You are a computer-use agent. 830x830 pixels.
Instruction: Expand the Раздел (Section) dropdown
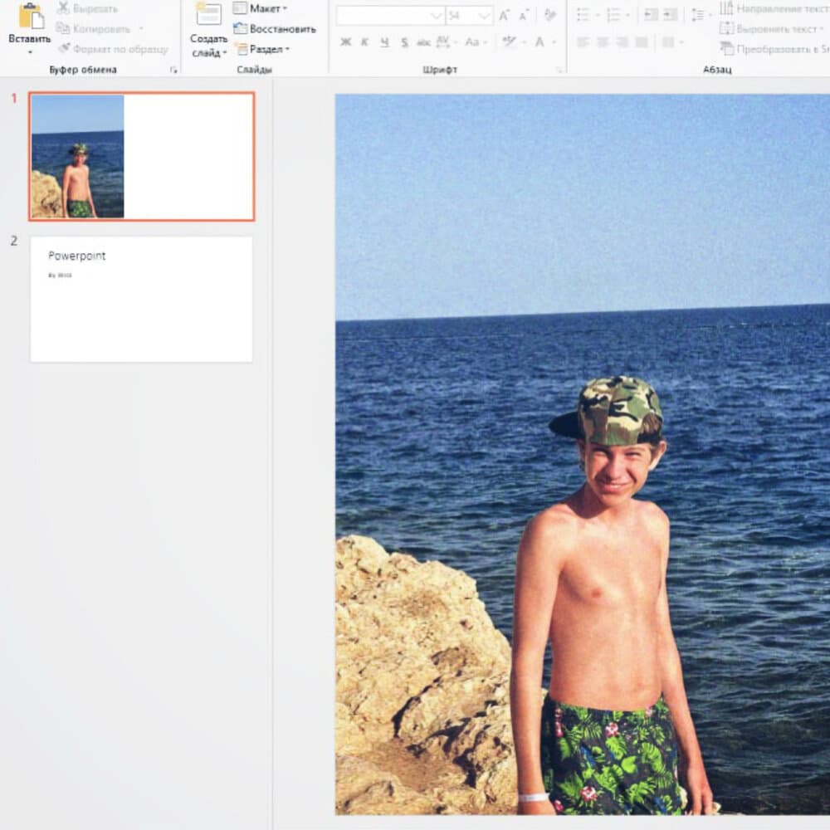click(x=262, y=49)
